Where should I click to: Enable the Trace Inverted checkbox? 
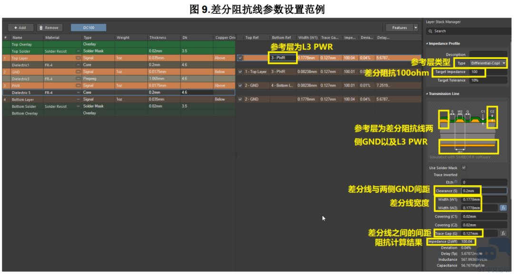coord(464,175)
